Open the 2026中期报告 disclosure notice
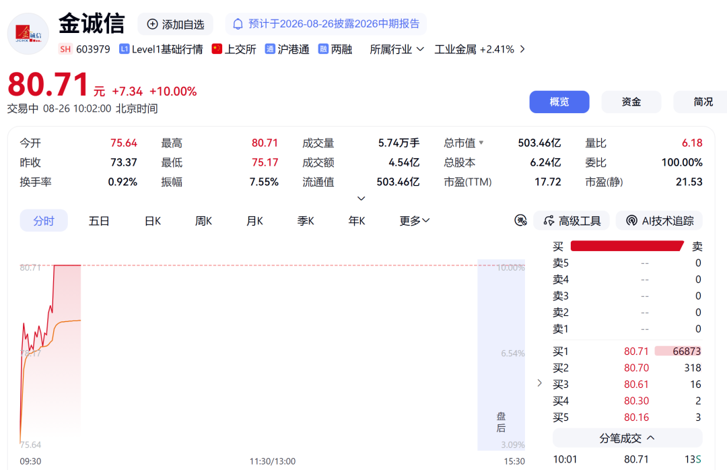 (326, 24)
